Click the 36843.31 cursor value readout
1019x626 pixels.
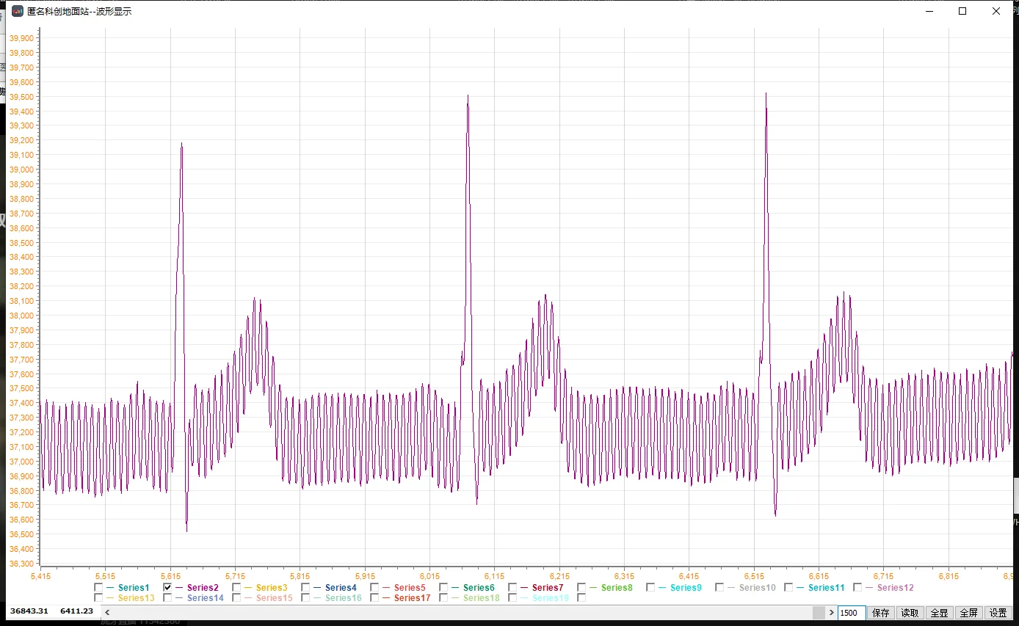click(x=29, y=611)
